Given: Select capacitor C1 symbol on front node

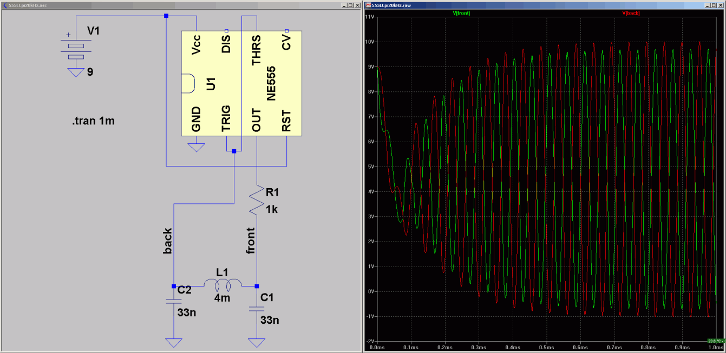Looking at the screenshot, I should coord(257,309).
